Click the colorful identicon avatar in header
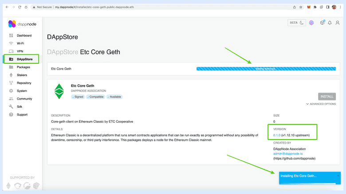Image resolution: width=346 pixels, height=194 pixels. click(x=312, y=23)
